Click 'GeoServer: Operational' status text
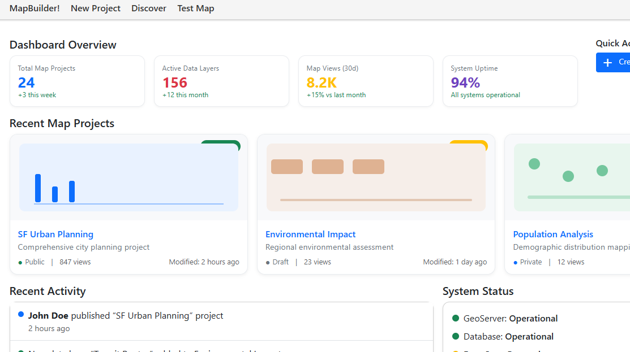The height and width of the screenshot is (352, 630). click(510, 318)
